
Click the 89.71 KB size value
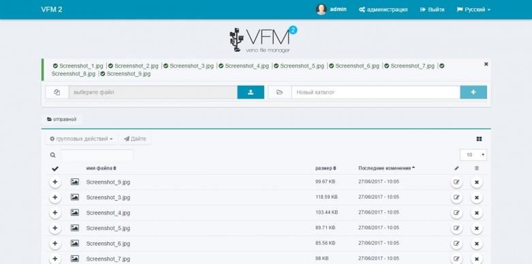pyautogui.click(x=325, y=228)
